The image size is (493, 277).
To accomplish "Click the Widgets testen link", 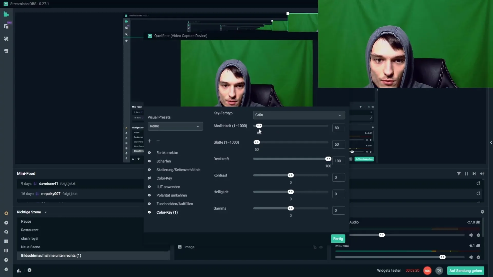I will 389,271.
